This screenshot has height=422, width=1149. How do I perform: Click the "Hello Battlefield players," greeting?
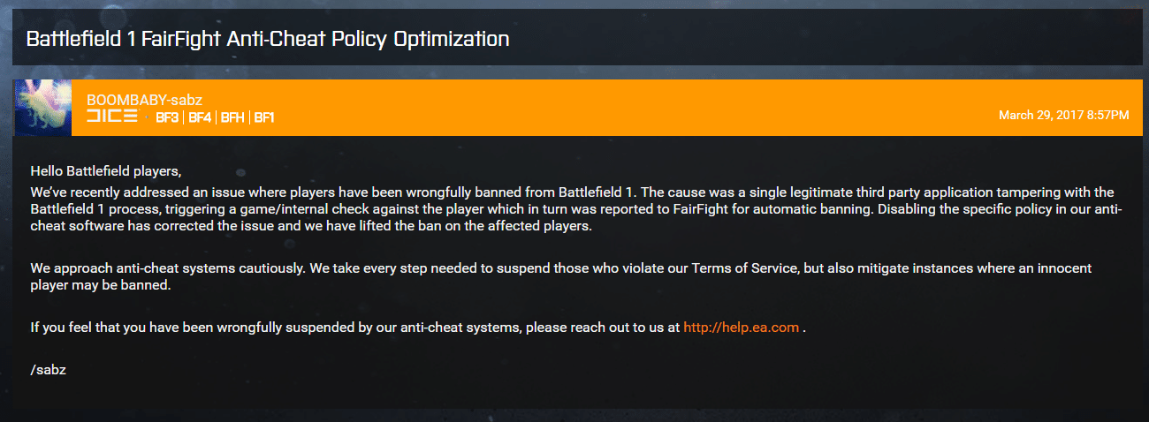pos(105,170)
